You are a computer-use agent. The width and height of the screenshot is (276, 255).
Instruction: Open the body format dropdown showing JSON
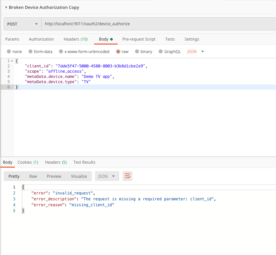click(x=195, y=51)
